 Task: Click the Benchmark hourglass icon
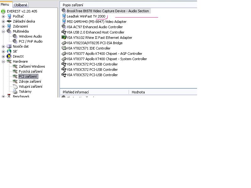coord(9,96)
